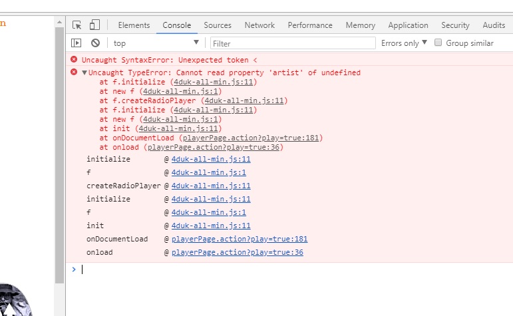513x316 pixels.
Task: Click the console Filter text field
Action: [293, 43]
